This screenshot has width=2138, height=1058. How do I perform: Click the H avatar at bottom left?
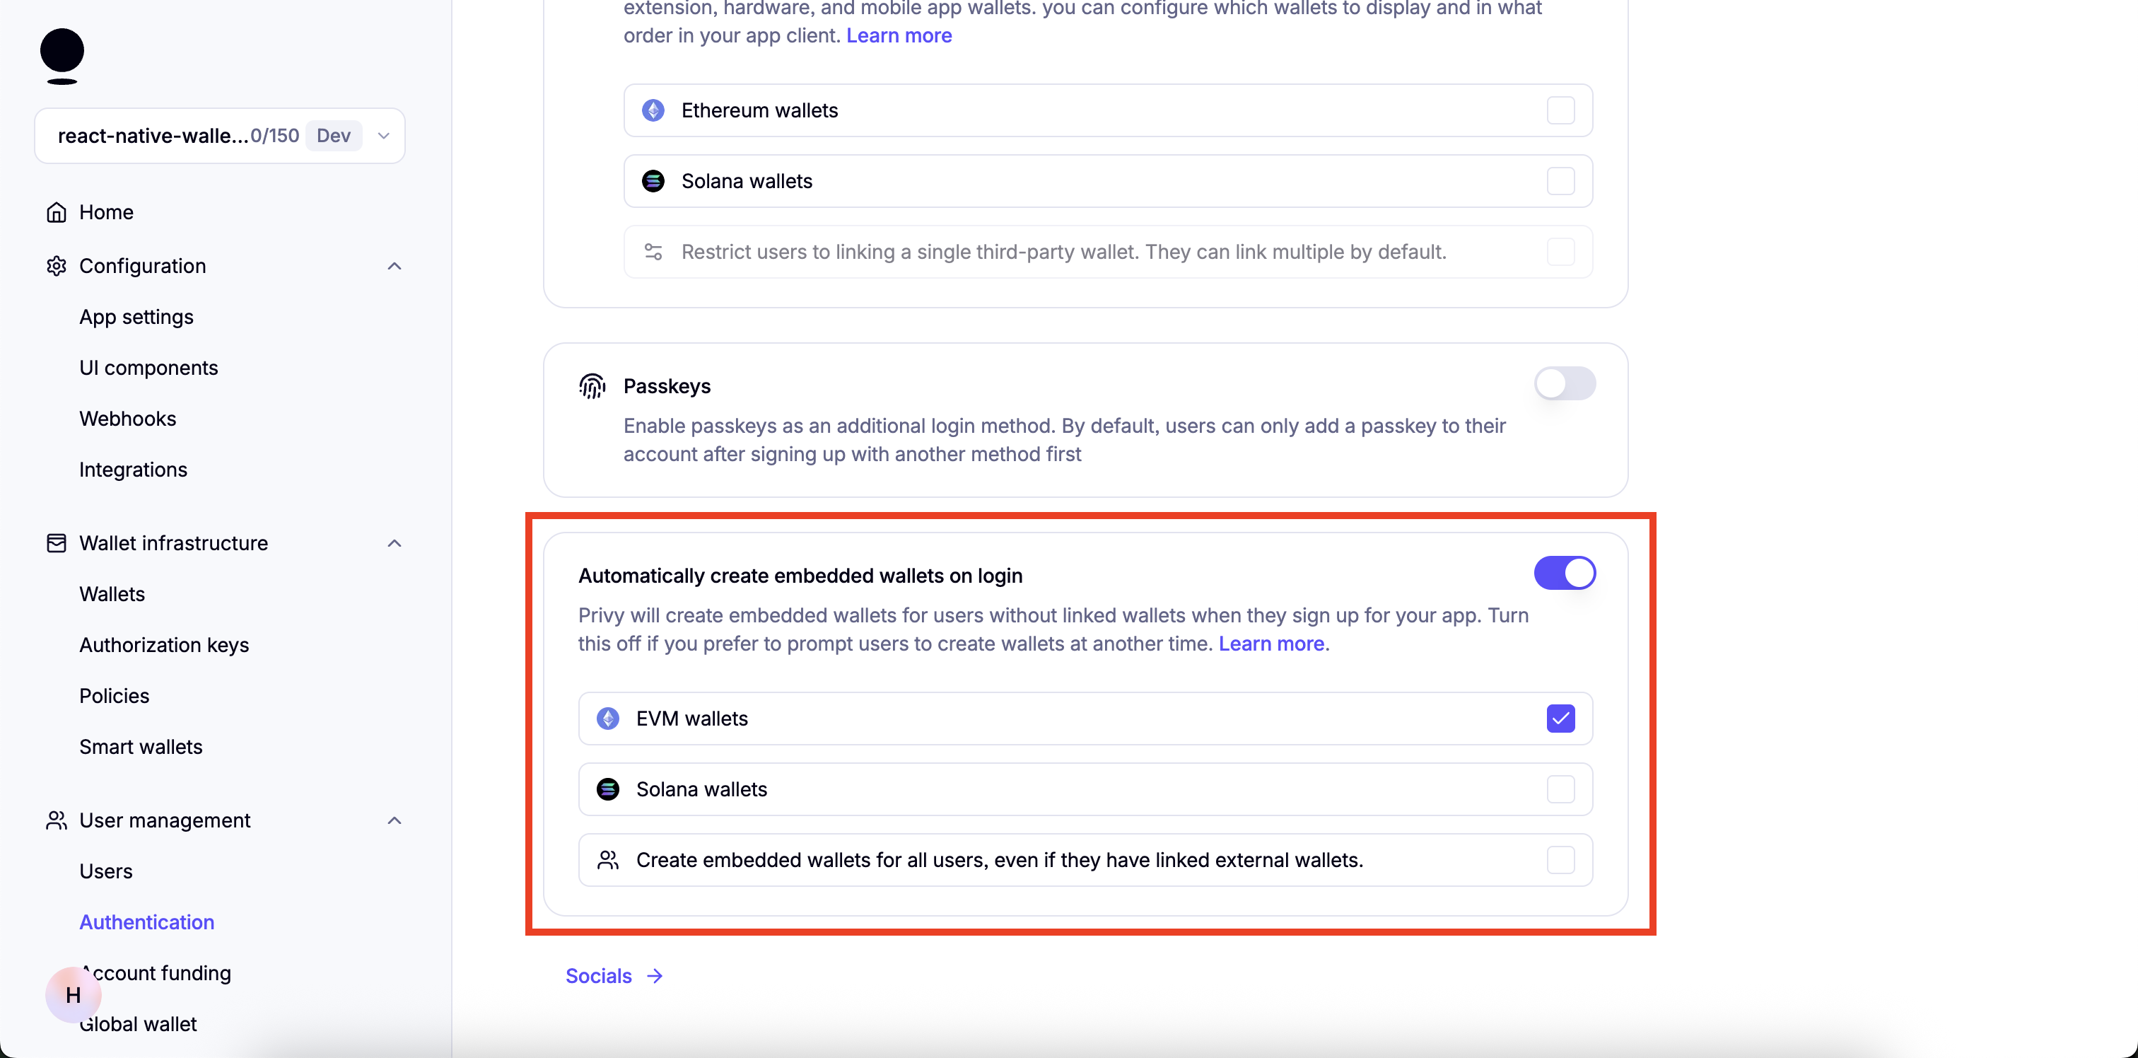pyautogui.click(x=72, y=995)
